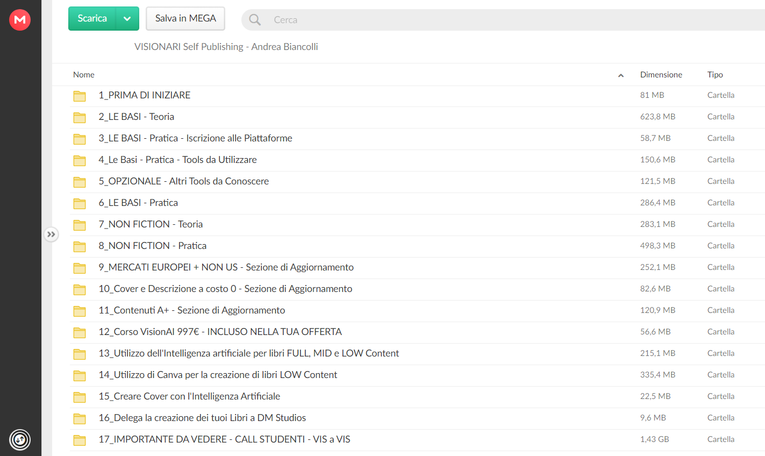Click the 81 MB size value

(652, 95)
